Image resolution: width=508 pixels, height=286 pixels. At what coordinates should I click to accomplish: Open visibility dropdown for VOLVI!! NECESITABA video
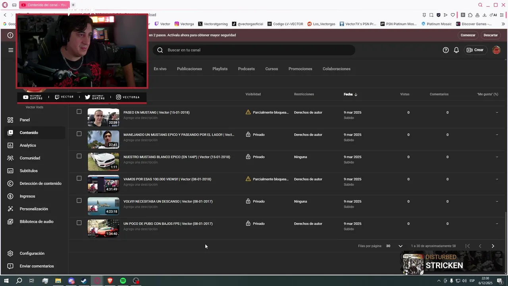(x=255, y=201)
